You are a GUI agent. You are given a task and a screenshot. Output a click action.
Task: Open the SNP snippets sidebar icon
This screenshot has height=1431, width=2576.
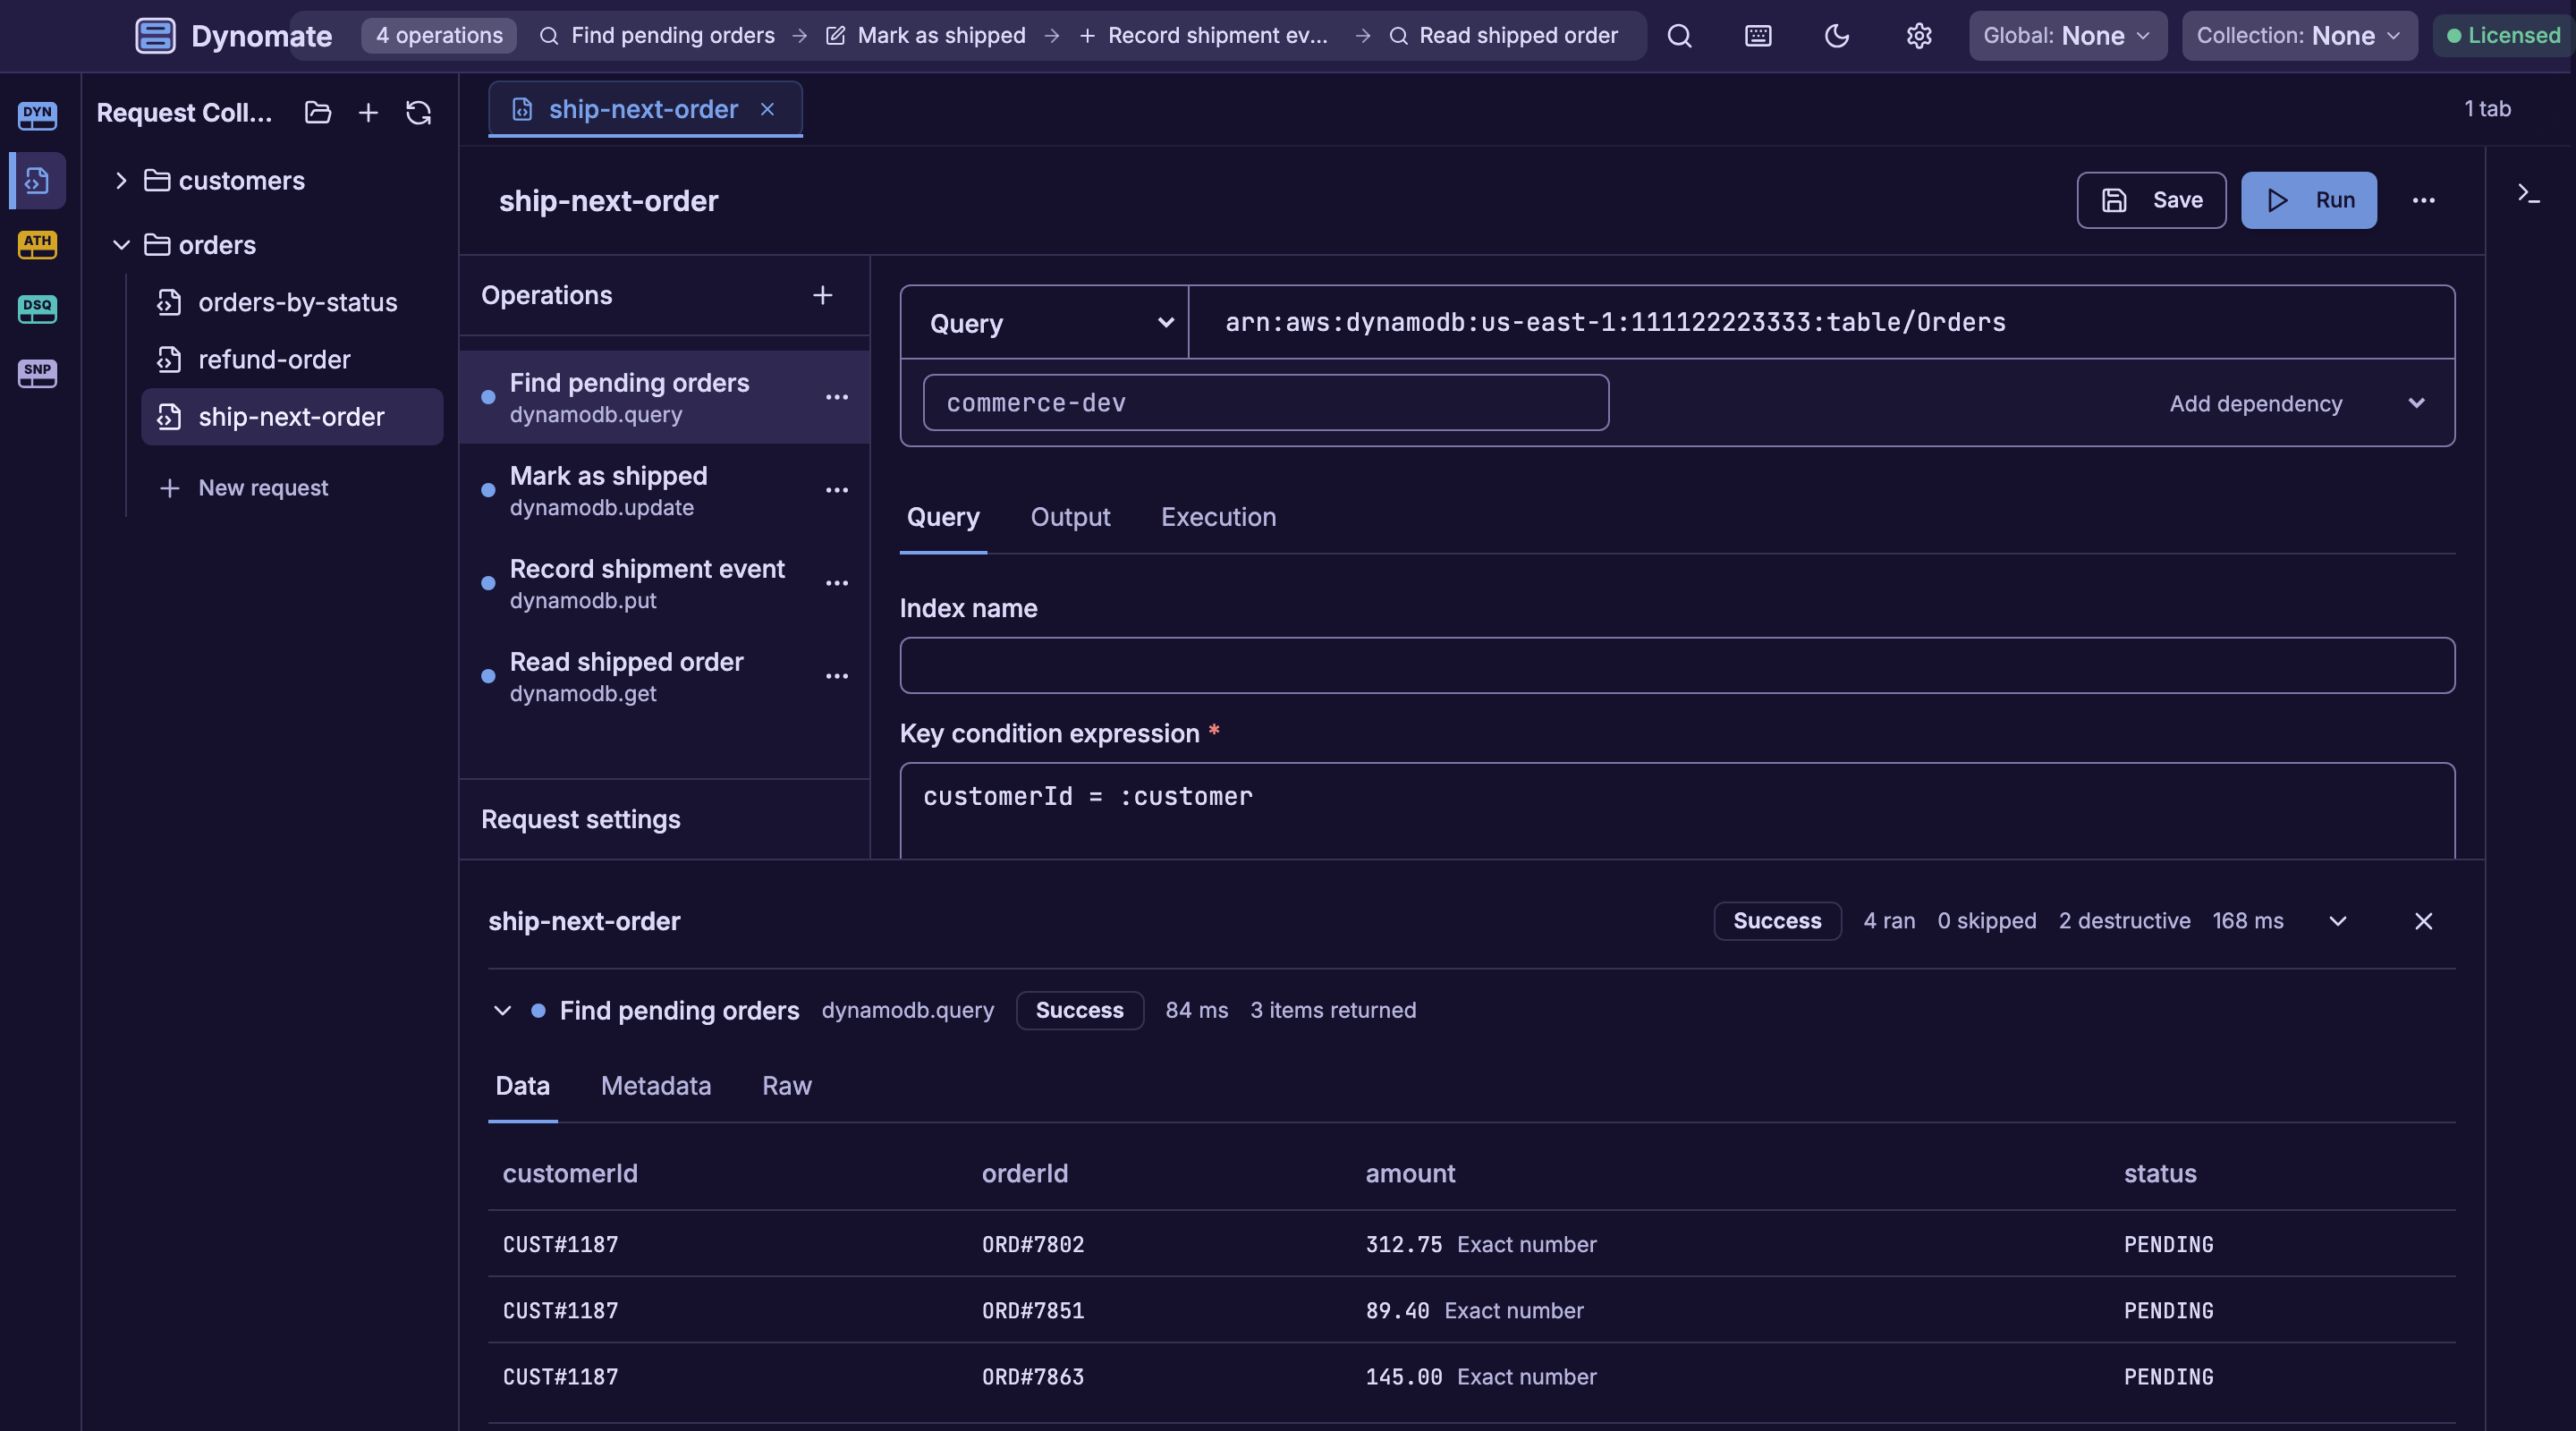point(37,373)
